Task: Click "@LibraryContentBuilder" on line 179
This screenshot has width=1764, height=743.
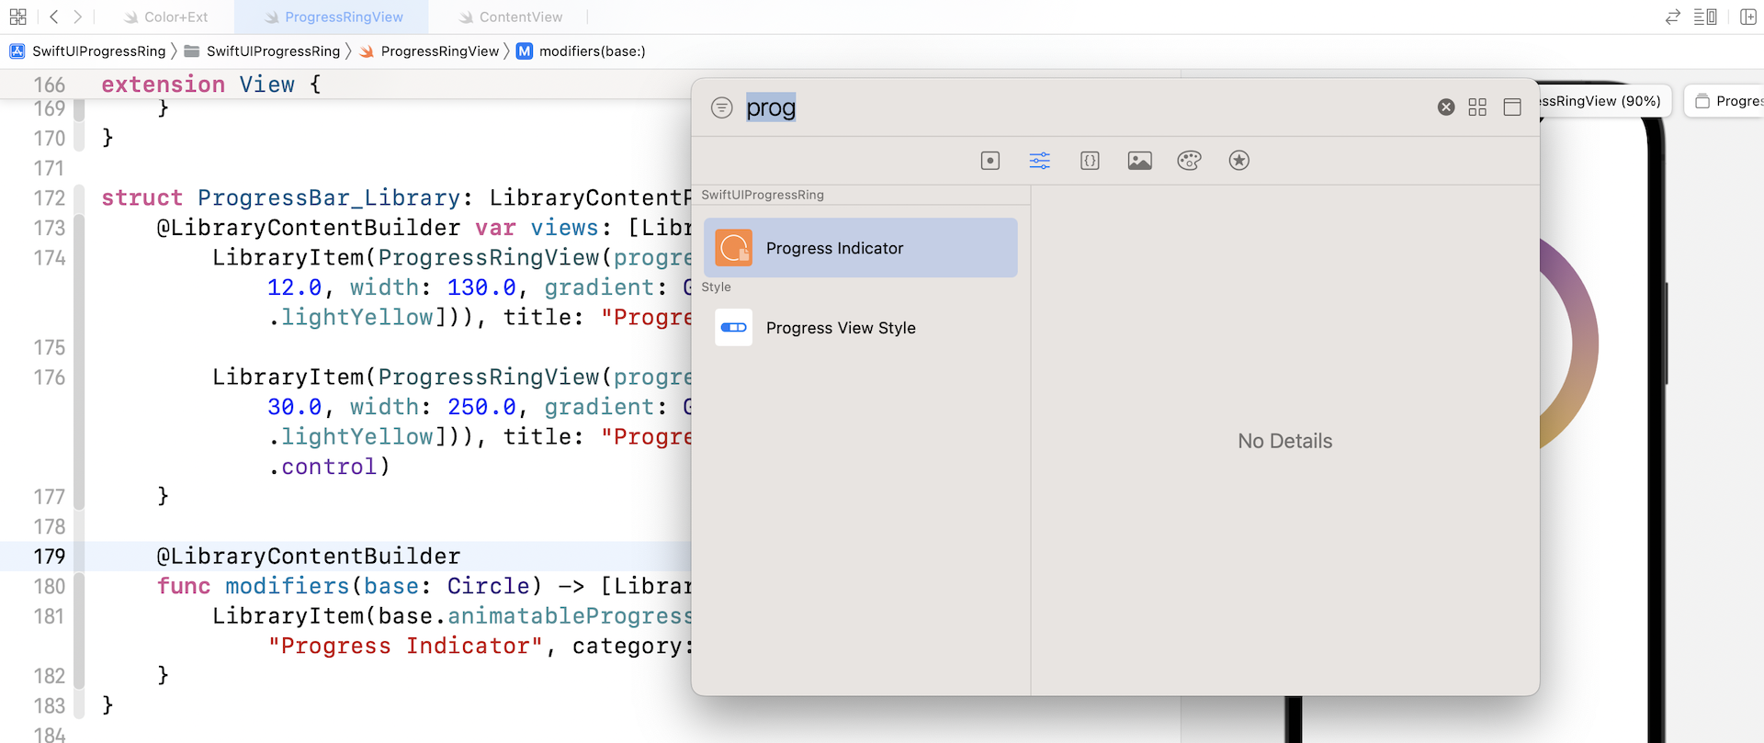Action: pyautogui.click(x=309, y=557)
